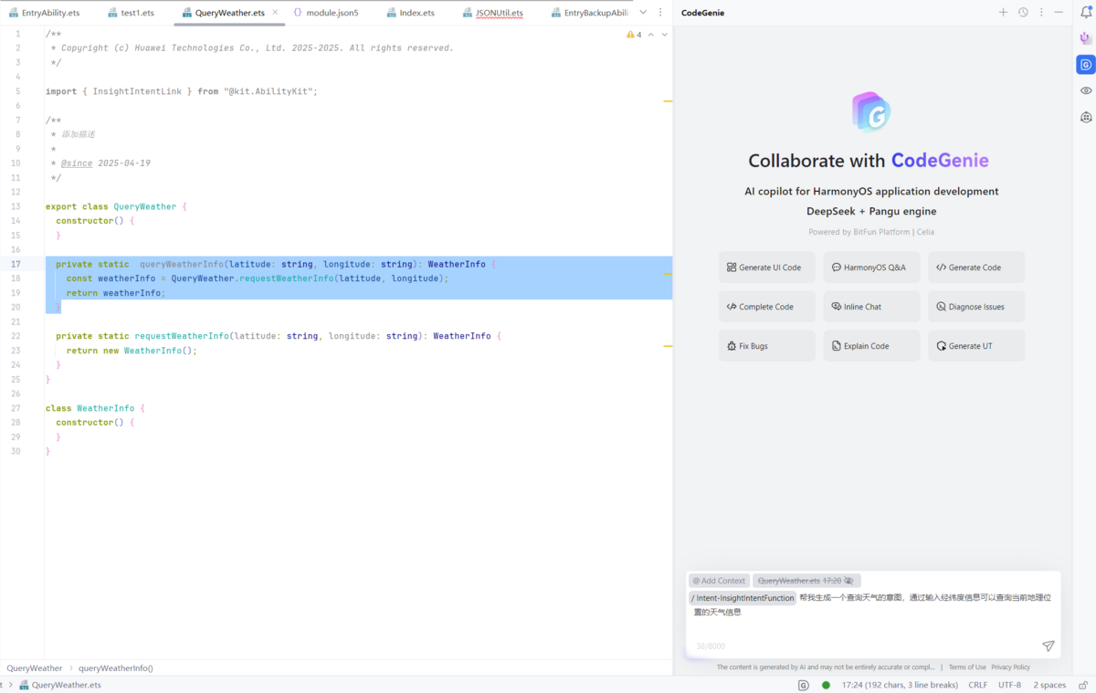Open CodeGenie chat history clock icon

(1023, 13)
